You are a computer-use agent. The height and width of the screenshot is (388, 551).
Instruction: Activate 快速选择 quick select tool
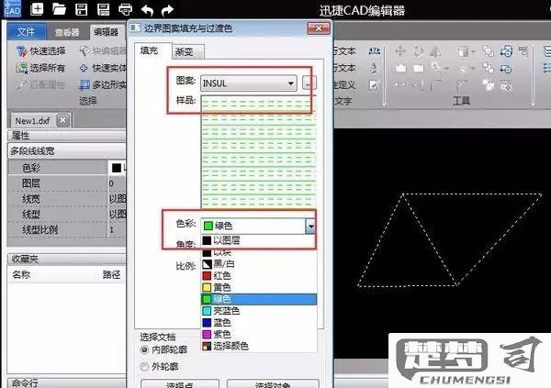pos(40,51)
